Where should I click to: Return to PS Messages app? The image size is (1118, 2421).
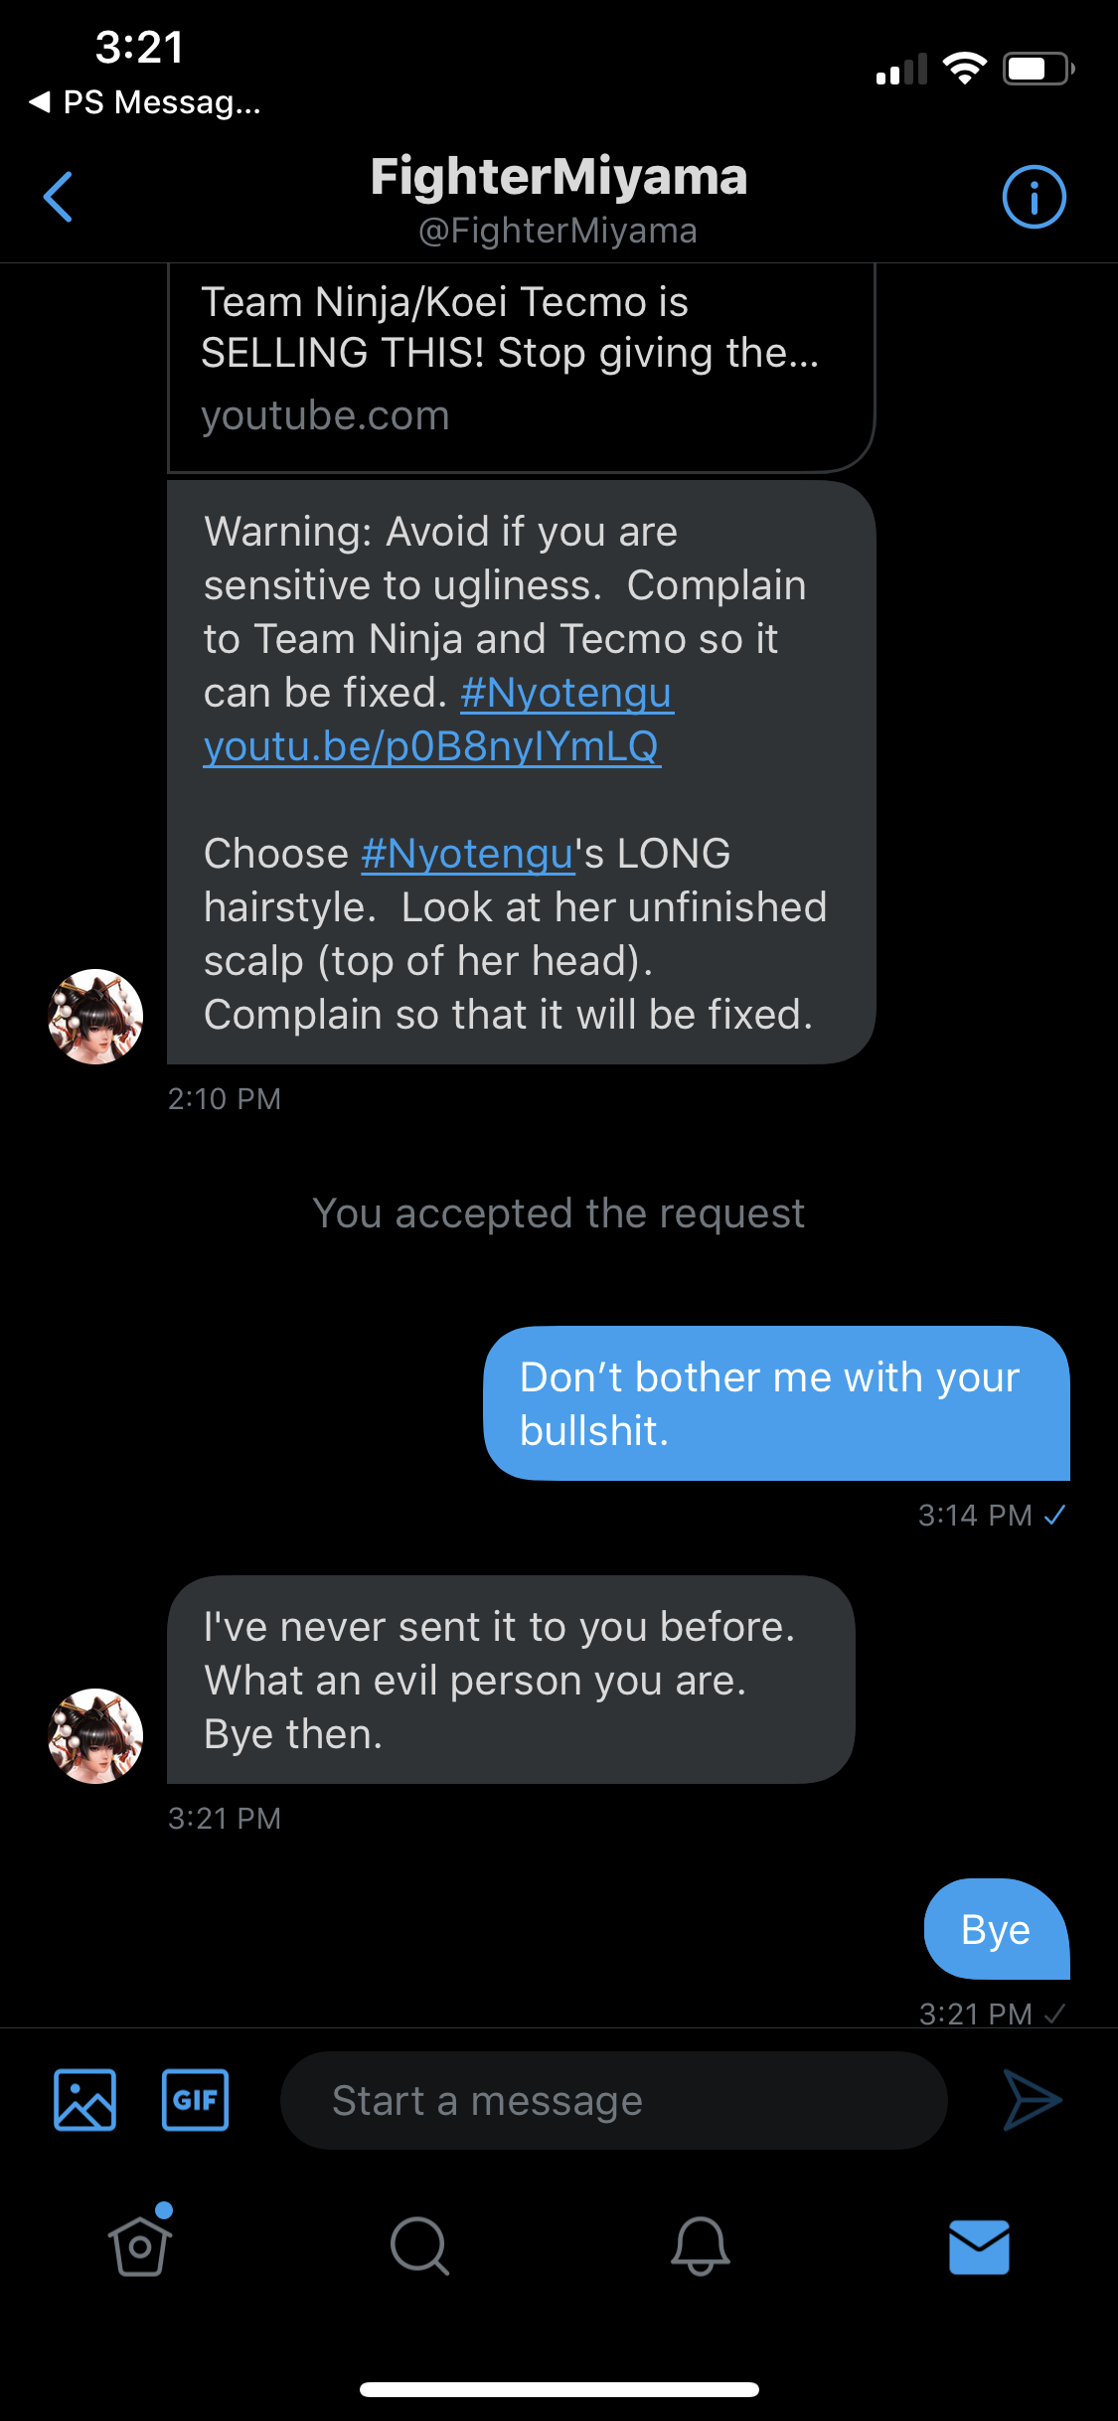click(146, 101)
